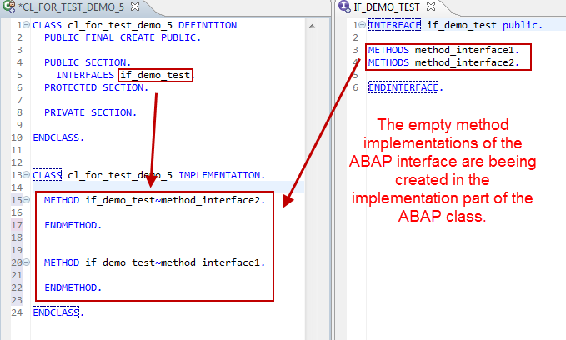Click the class icon on CL_FOR_TEST_DEMO_5 tab
The height and width of the screenshot is (340, 566).
coord(8,6)
